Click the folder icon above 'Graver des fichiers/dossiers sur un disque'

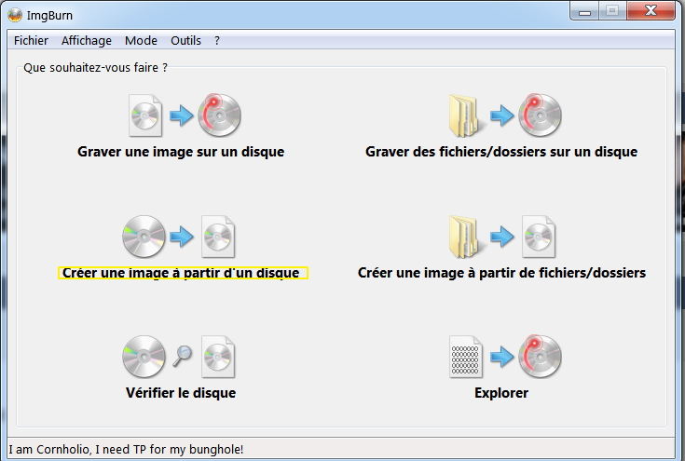[x=466, y=115]
